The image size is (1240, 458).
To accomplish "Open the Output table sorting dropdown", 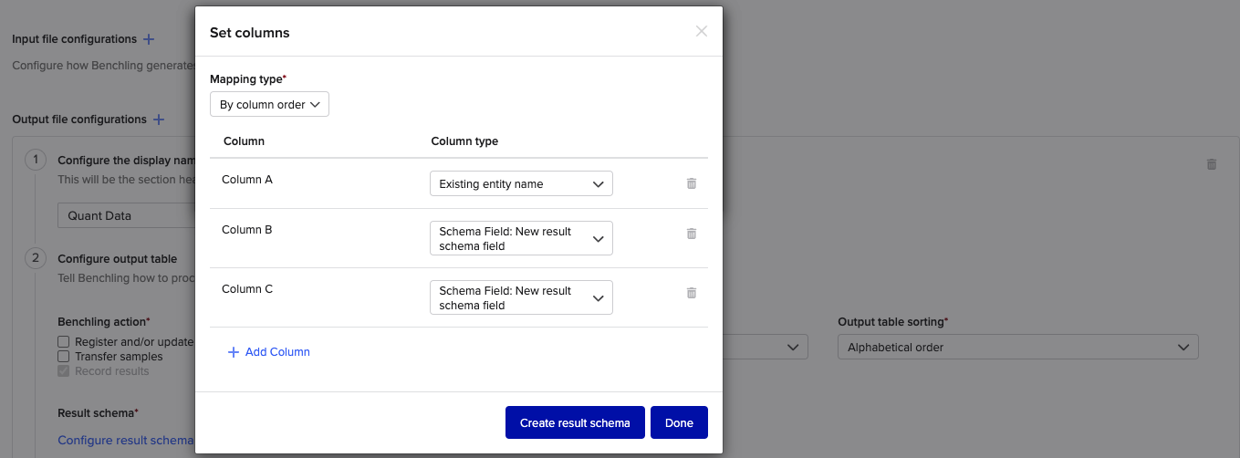I will tap(1017, 348).
